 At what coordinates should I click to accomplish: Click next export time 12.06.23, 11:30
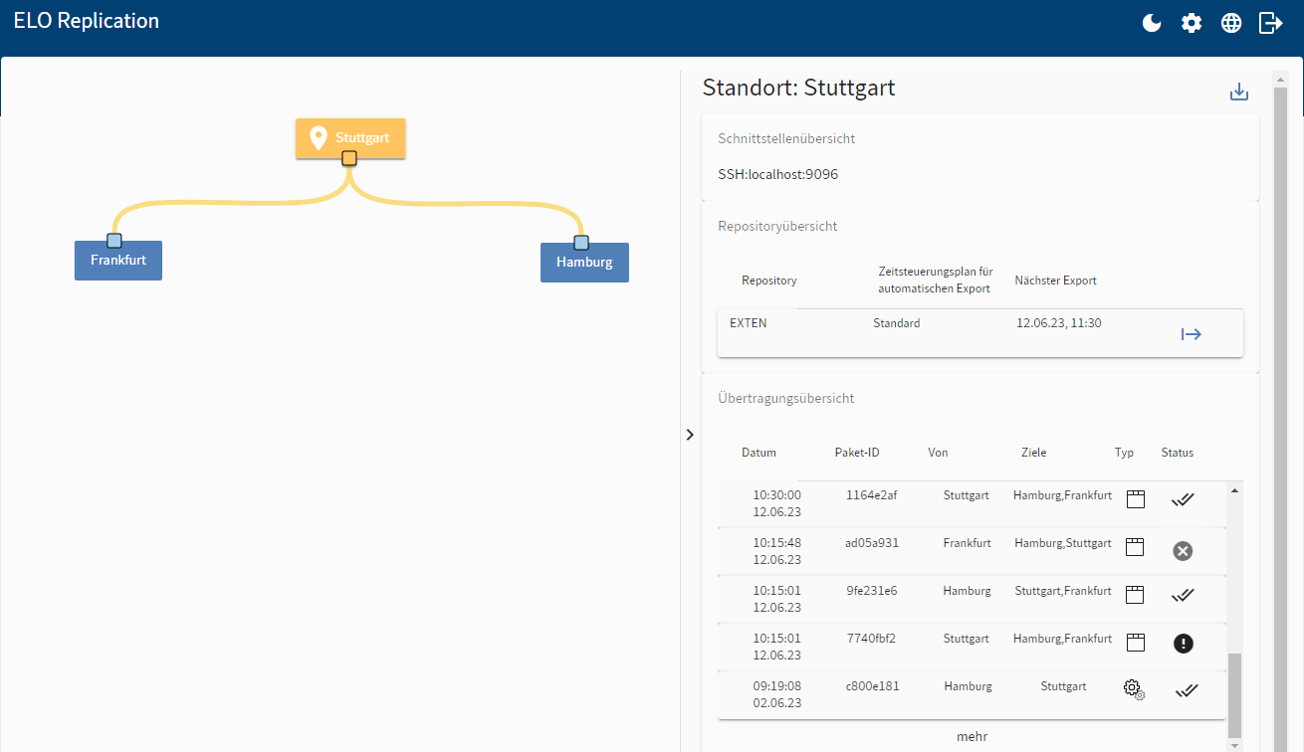point(1059,323)
